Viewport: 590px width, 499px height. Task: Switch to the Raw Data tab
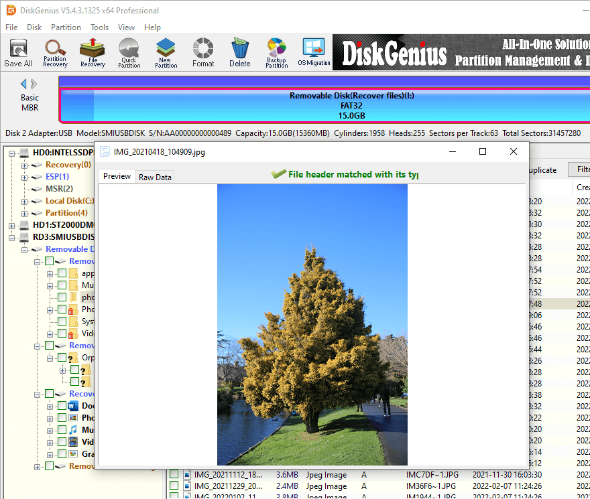[x=155, y=177]
